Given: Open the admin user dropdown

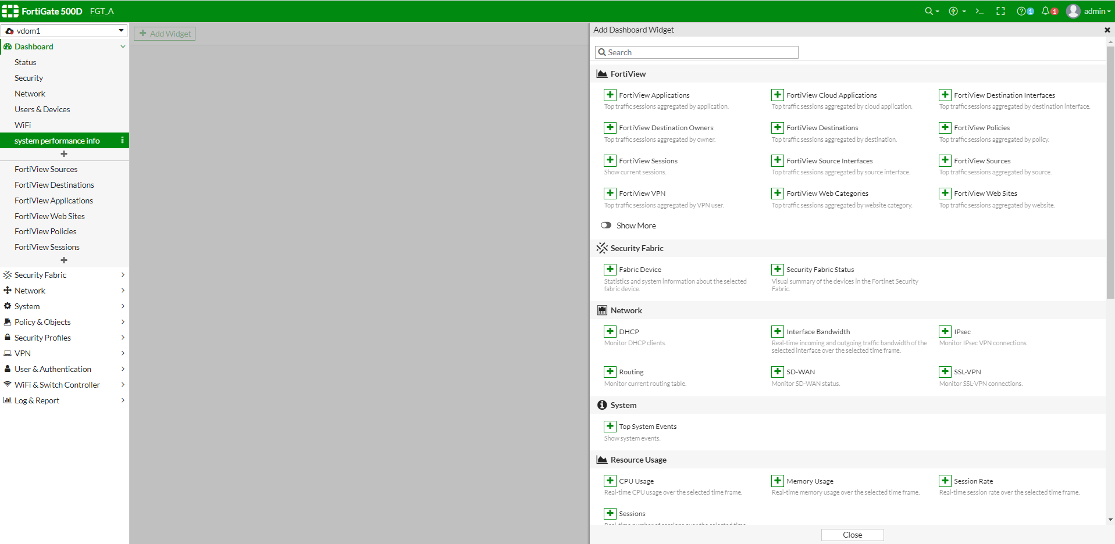Looking at the screenshot, I should point(1088,11).
